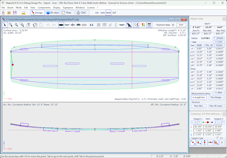
Task: Click the New Slice button
Action: (198, 106)
